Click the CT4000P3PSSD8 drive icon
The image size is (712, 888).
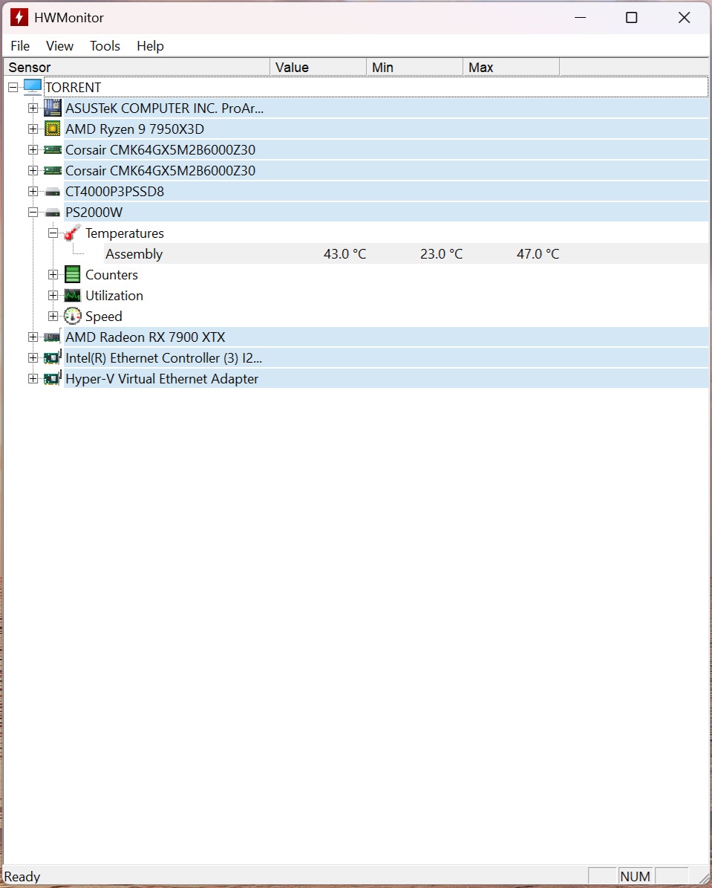[52, 192]
